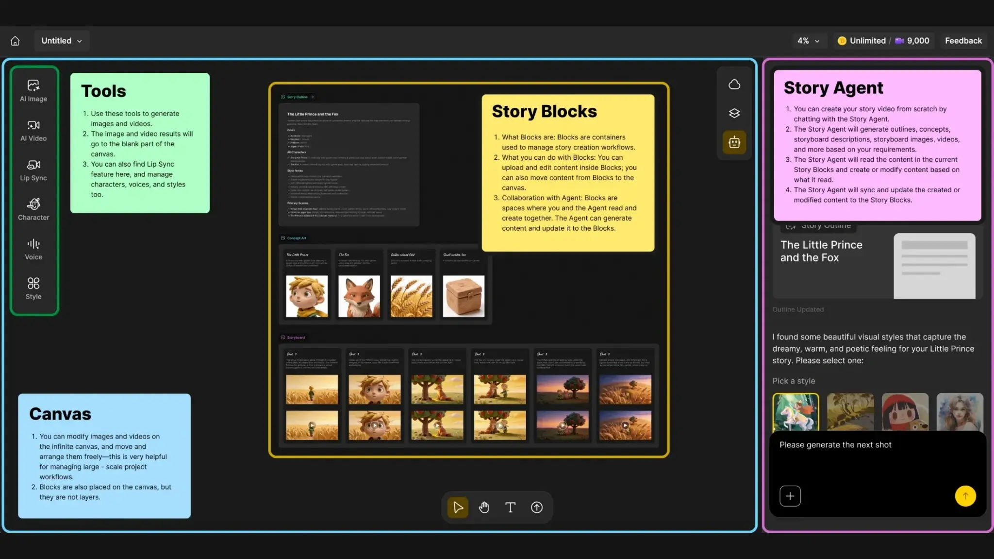
Task: Open the Untitled project name dropdown
Action: click(x=62, y=41)
